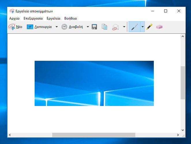191x144 pixels.
Task: Open the send snip options arrow
Action: (x=124, y=27)
